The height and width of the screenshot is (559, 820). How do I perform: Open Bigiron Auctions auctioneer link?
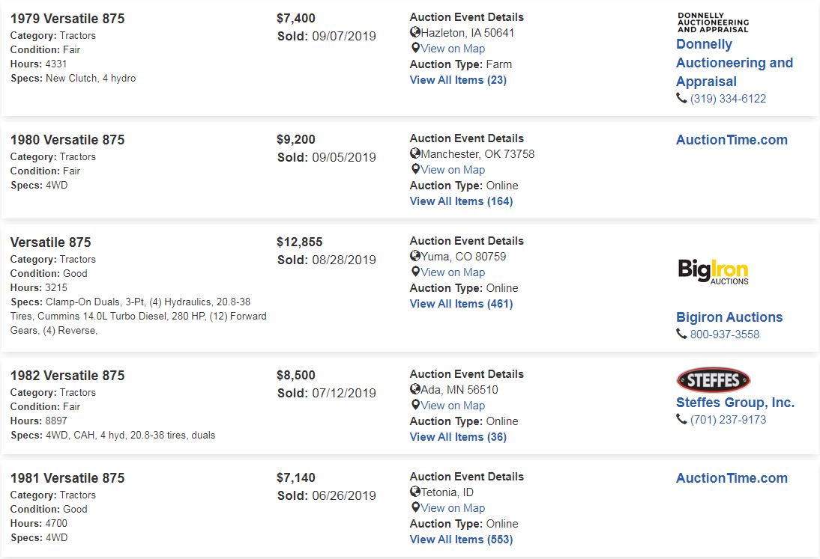[729, 317]
